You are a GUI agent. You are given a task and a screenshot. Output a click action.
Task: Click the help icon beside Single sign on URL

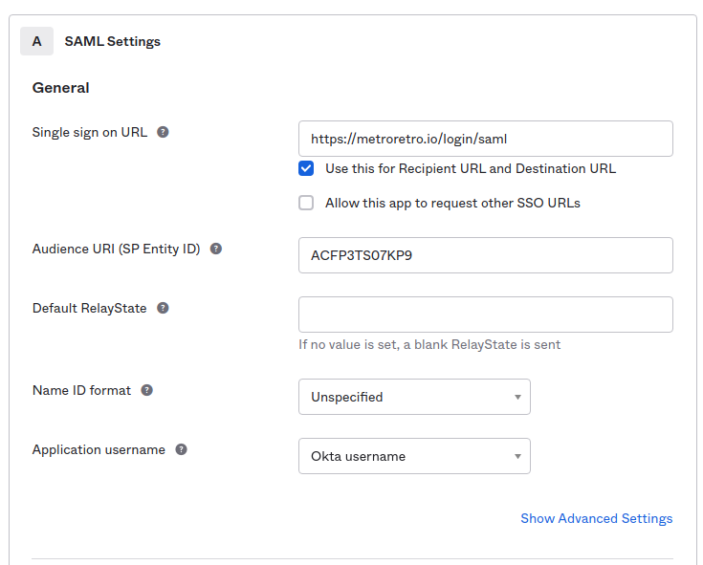(x=163, y=132)
